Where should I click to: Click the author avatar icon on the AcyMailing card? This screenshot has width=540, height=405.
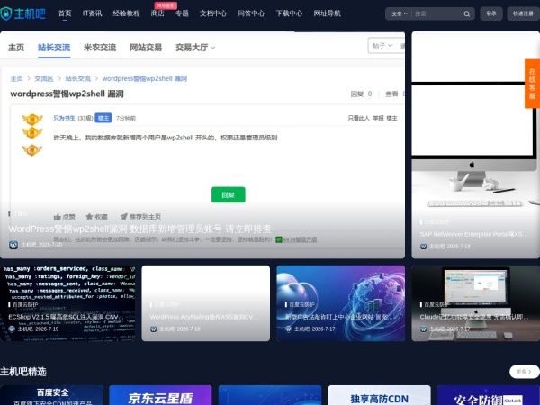click(x=154, y=329)
